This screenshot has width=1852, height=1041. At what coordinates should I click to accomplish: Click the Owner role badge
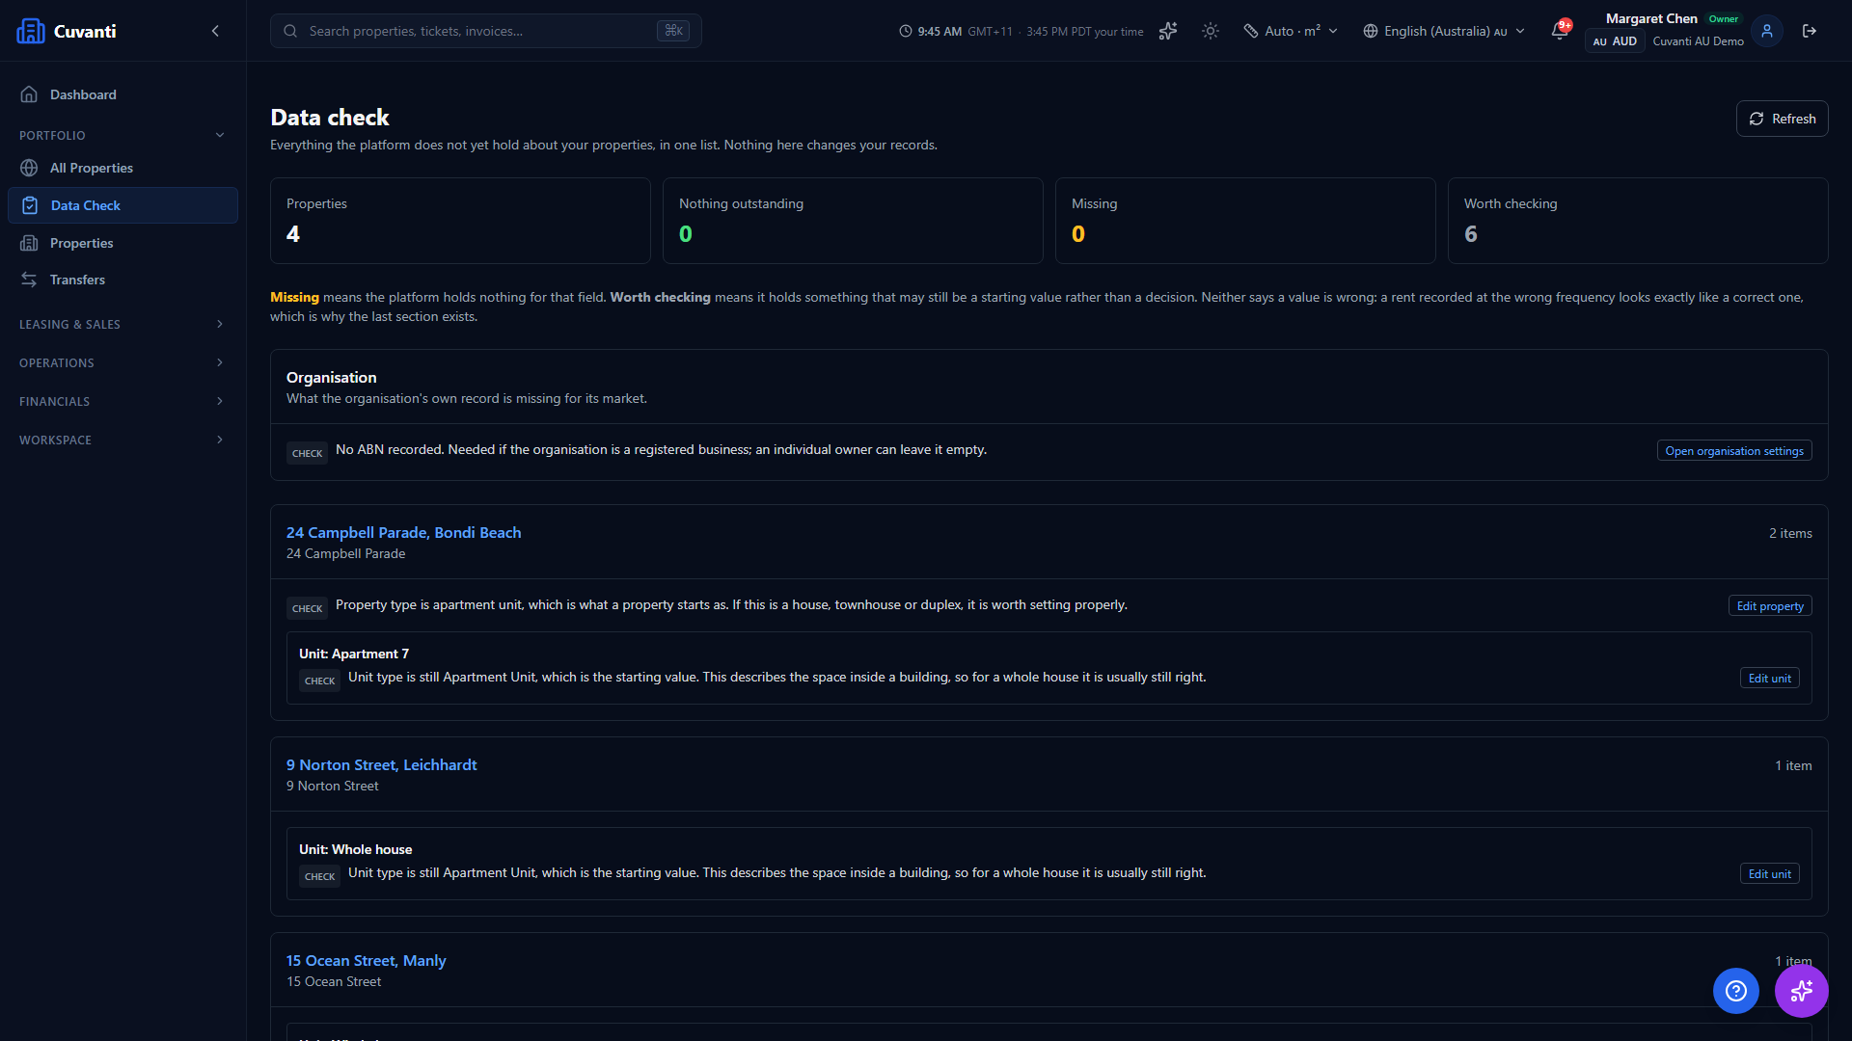(1723, 19)
